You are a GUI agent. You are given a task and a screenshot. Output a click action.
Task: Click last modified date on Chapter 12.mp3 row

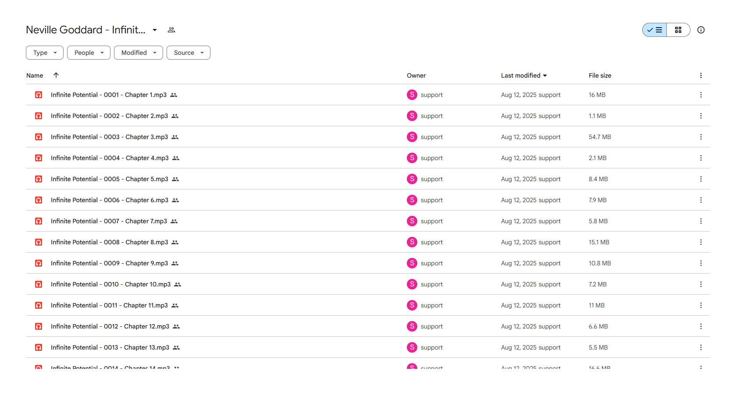(531, 326)
